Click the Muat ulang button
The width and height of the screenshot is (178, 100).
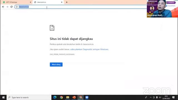(56, 64)
